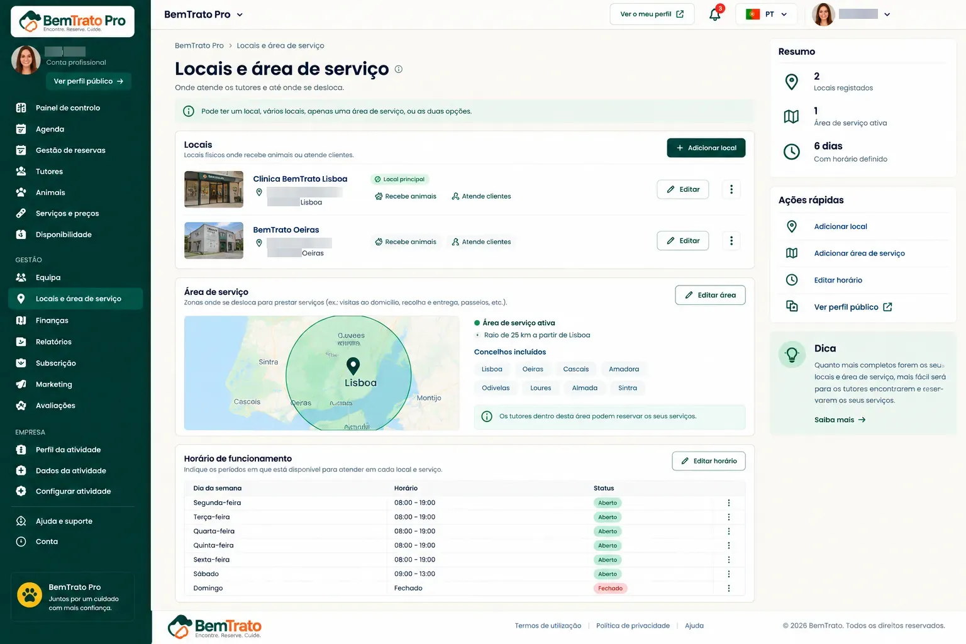
Task: Open Política de privacidade footer link
Action: pos(633,626)
